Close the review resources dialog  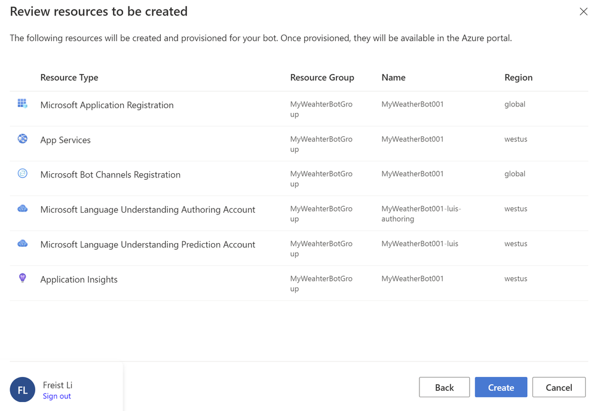[583, 11]
